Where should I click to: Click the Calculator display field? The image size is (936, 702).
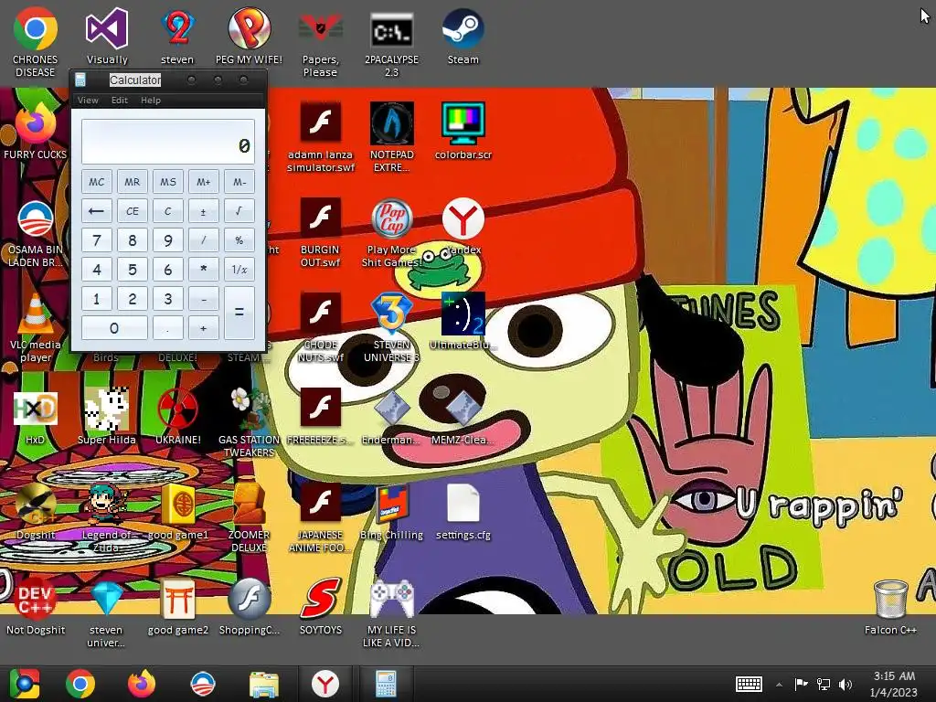[x=168, y=142]
